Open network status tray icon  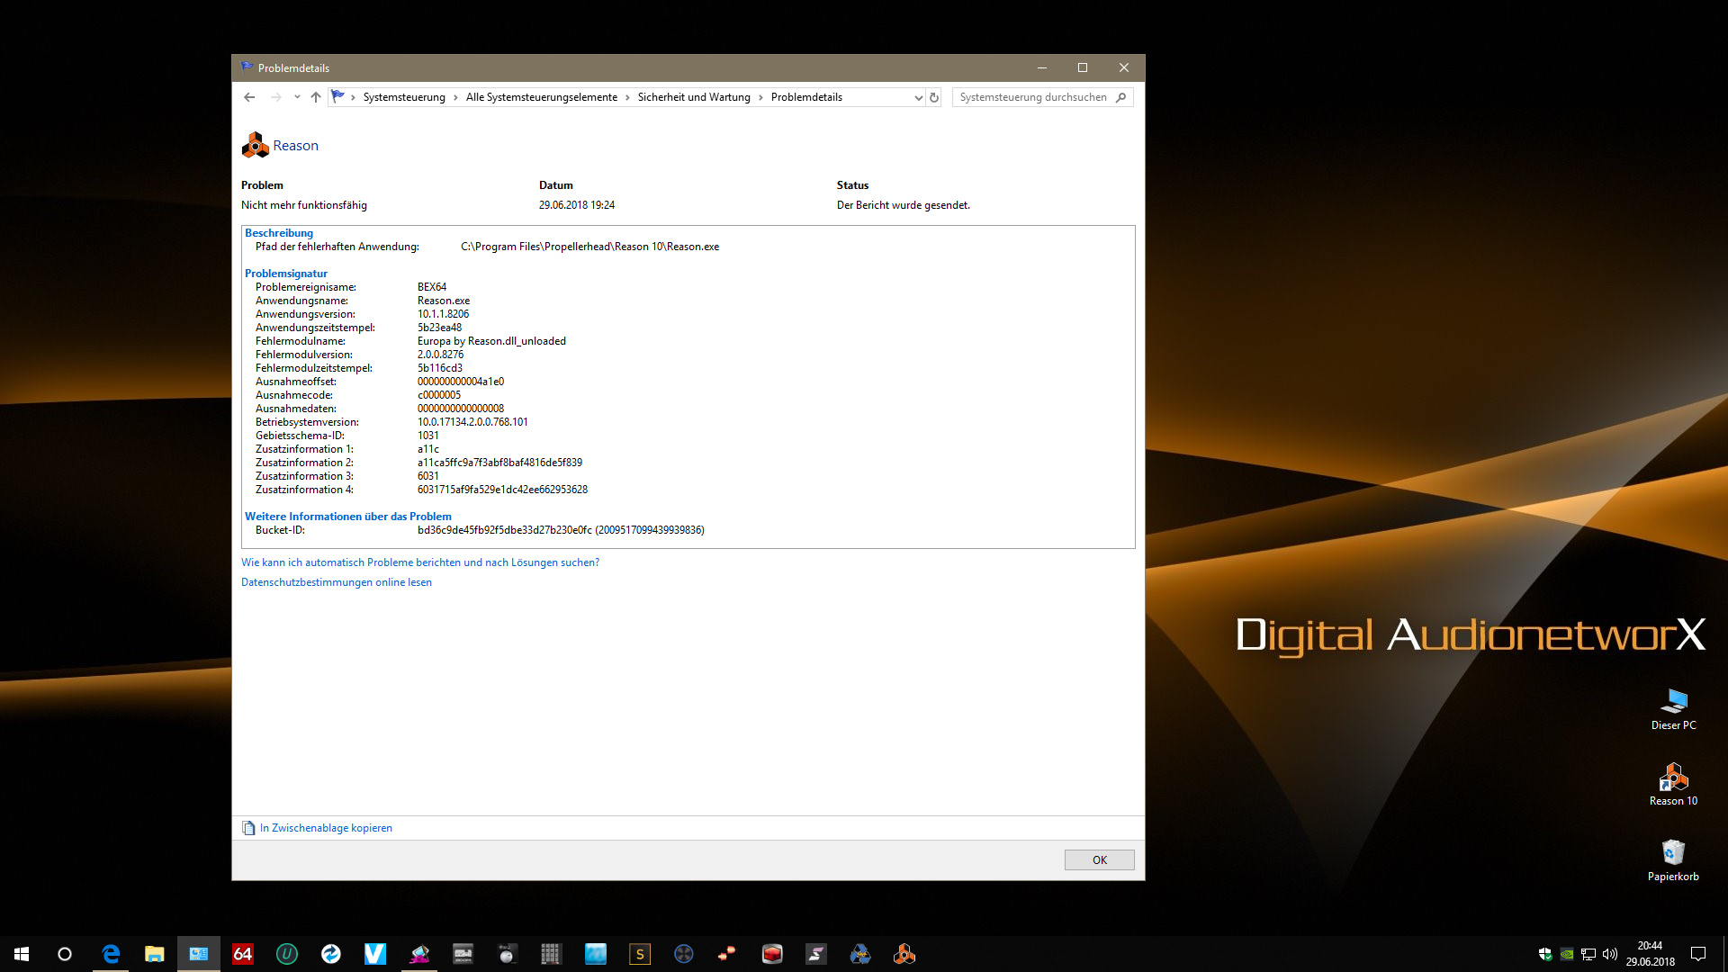tap(1588, 954)
